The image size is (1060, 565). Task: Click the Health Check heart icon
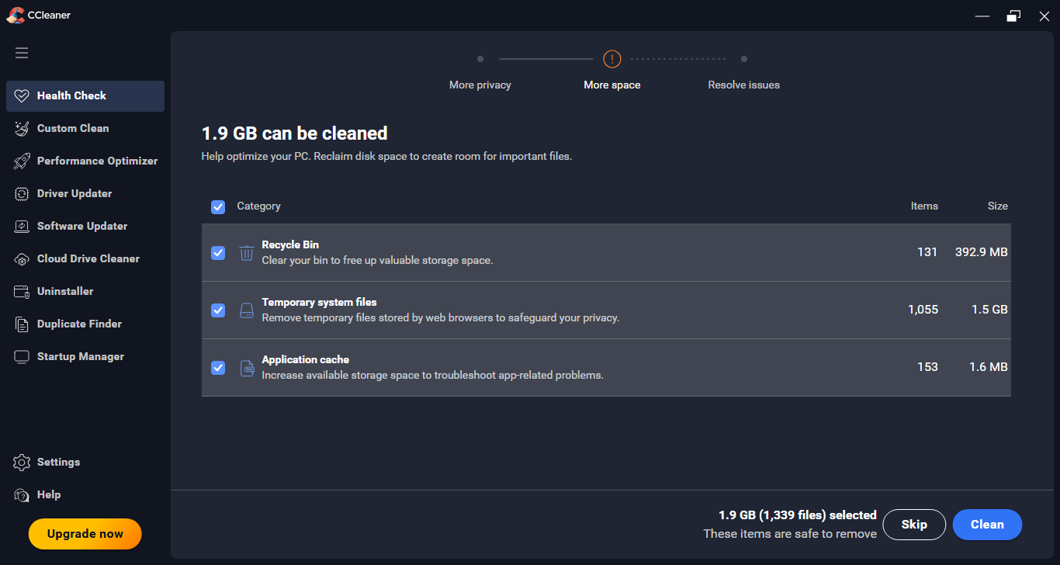click(x=22, y=96)
